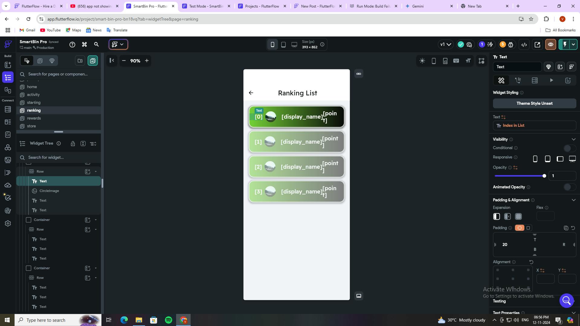The image size is (580, 326).
Task: Open the Actions tab in the properties panel
Action: (518, 80)
